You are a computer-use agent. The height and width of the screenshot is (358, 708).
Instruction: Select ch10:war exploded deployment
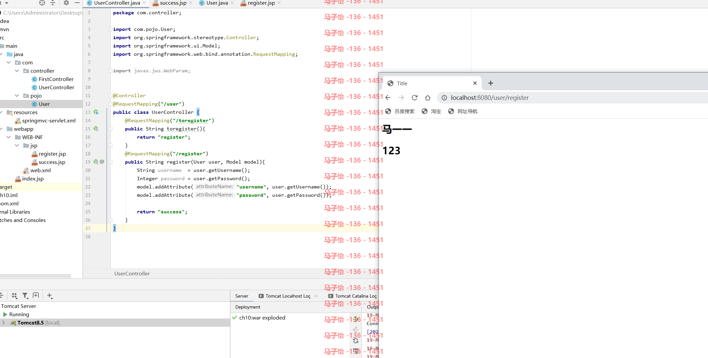[259, 318]
